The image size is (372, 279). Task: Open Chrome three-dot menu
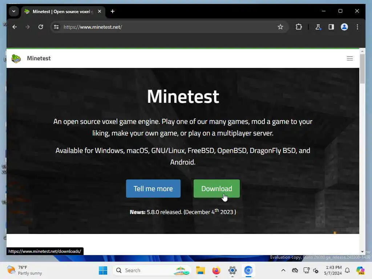pyautogui.click(x=357, y=27)
